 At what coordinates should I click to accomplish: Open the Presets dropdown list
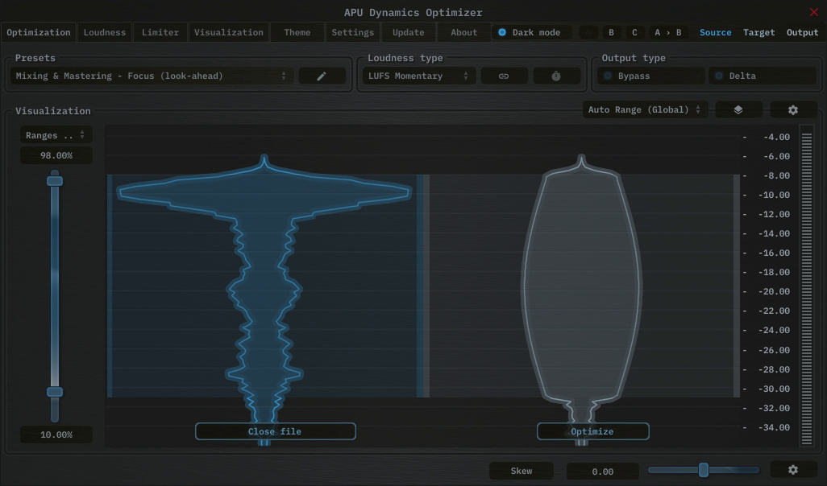click(x=152, y=76)
